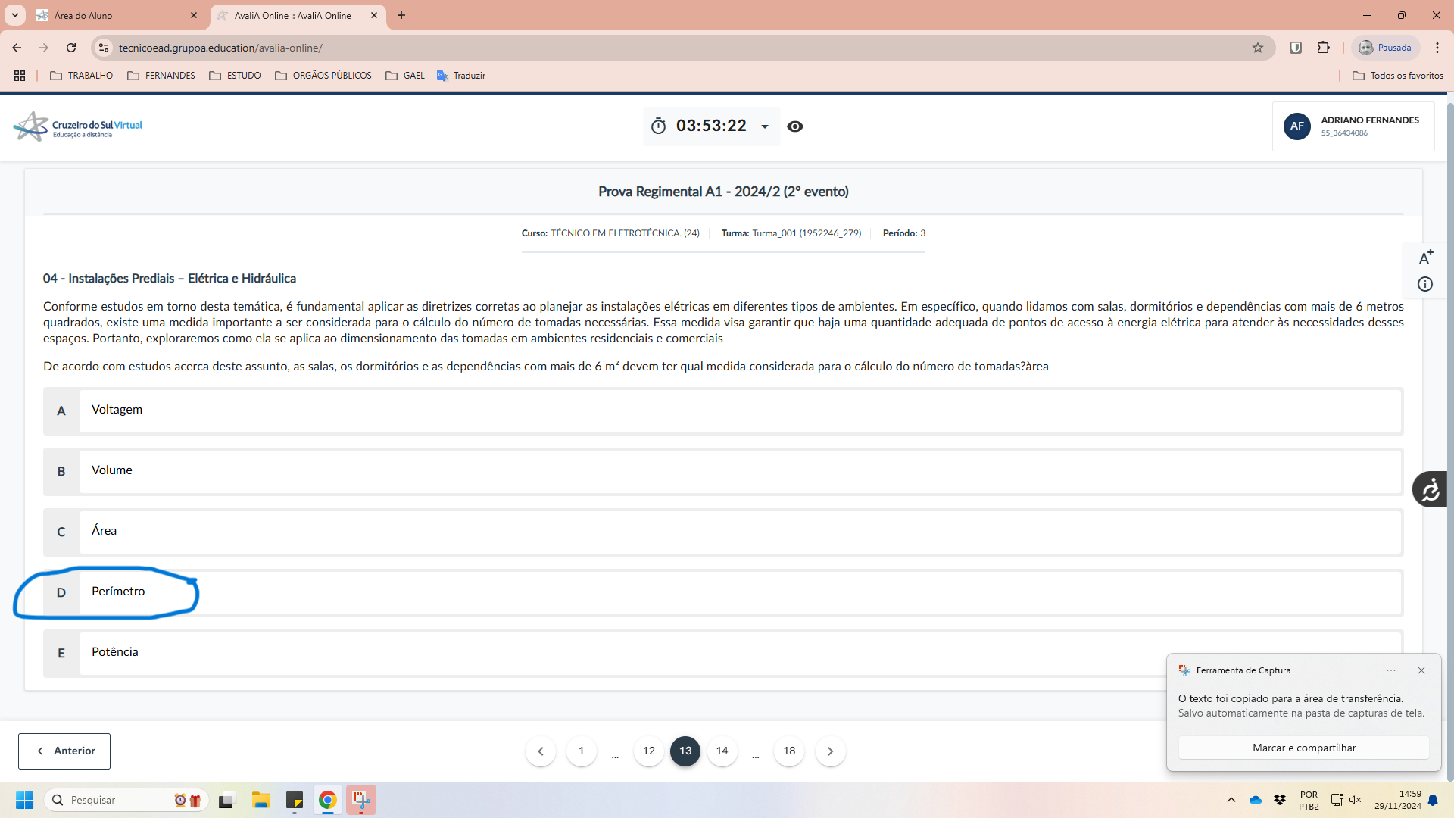The height and width of the screenshot is (818, 1454).
Task: Go to question 14
Action: click(722, 751)
